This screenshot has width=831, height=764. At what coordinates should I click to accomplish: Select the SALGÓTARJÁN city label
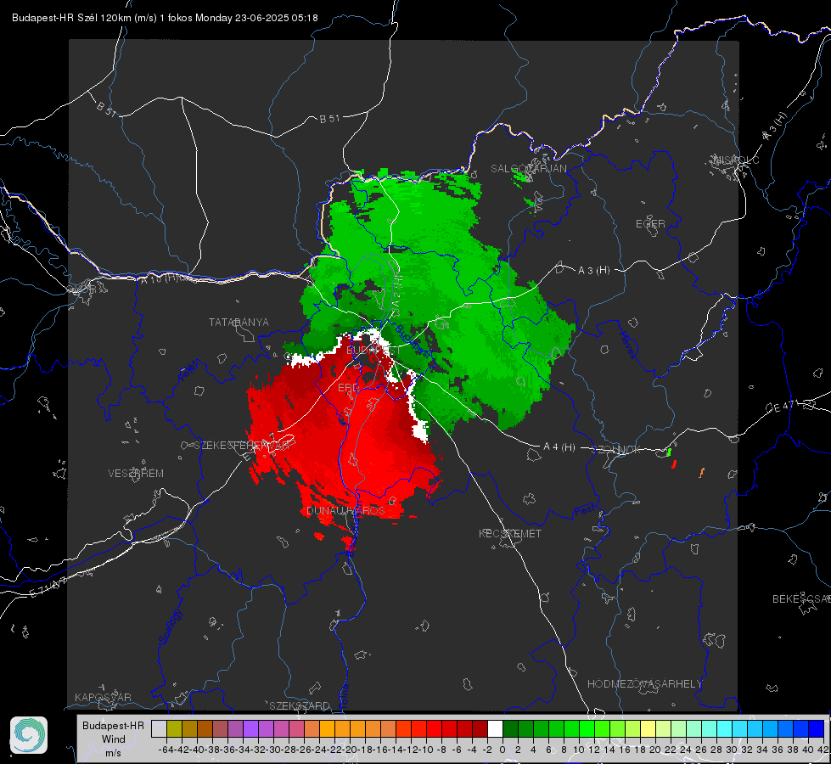[528, 169]
